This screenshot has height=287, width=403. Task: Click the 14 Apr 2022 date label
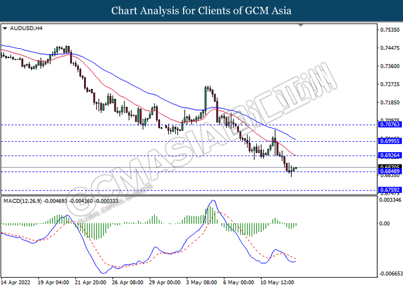[x=16, y=282]
